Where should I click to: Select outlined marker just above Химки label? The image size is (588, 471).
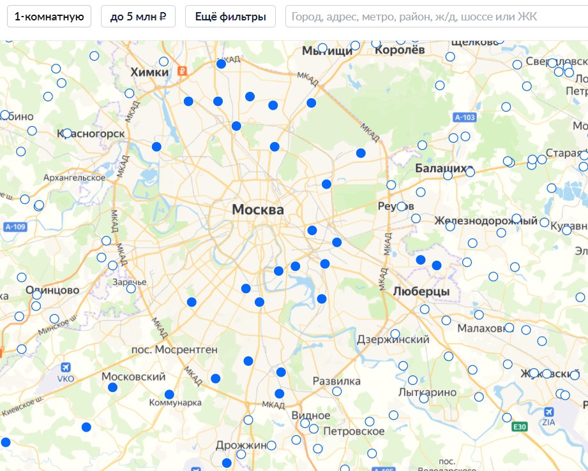tap(163, 61)
